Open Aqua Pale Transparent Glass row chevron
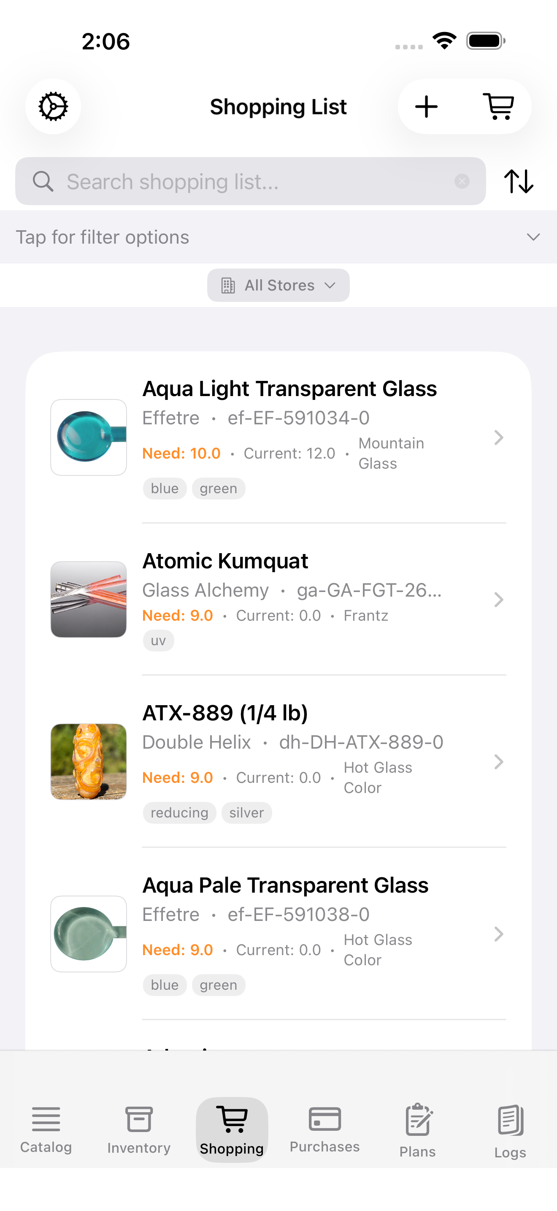Image resolution: width=557 pixels, height=1211 pixels. tap(499, 934)
